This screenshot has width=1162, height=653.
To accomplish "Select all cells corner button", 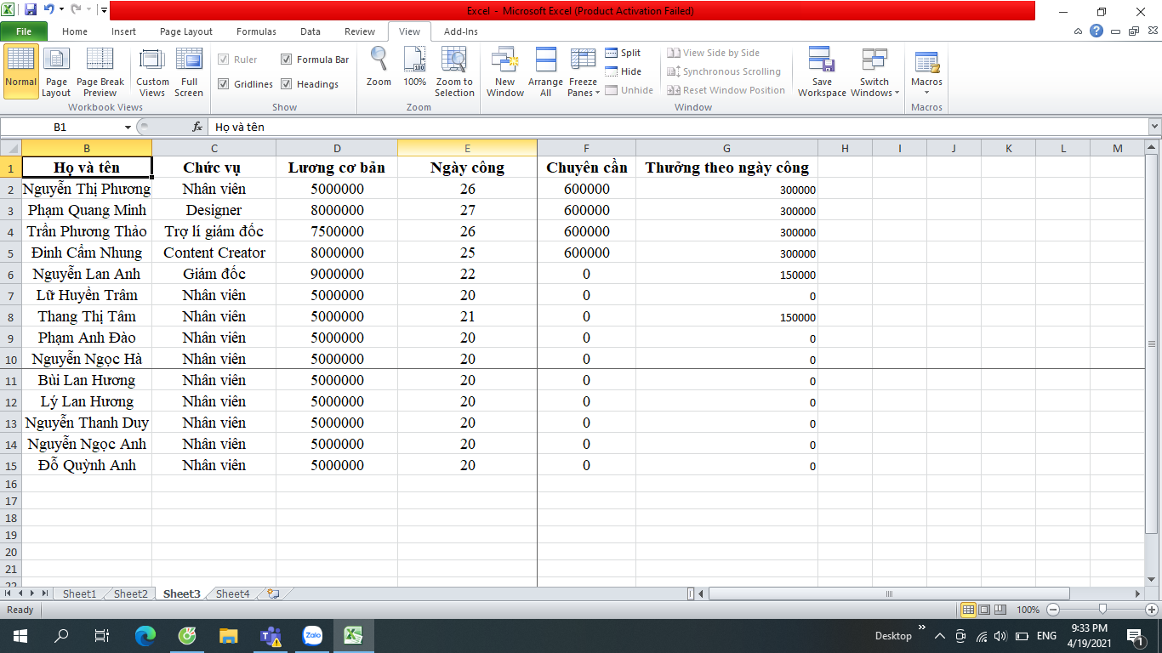I will pyautogui.click(x=10, y=148).
